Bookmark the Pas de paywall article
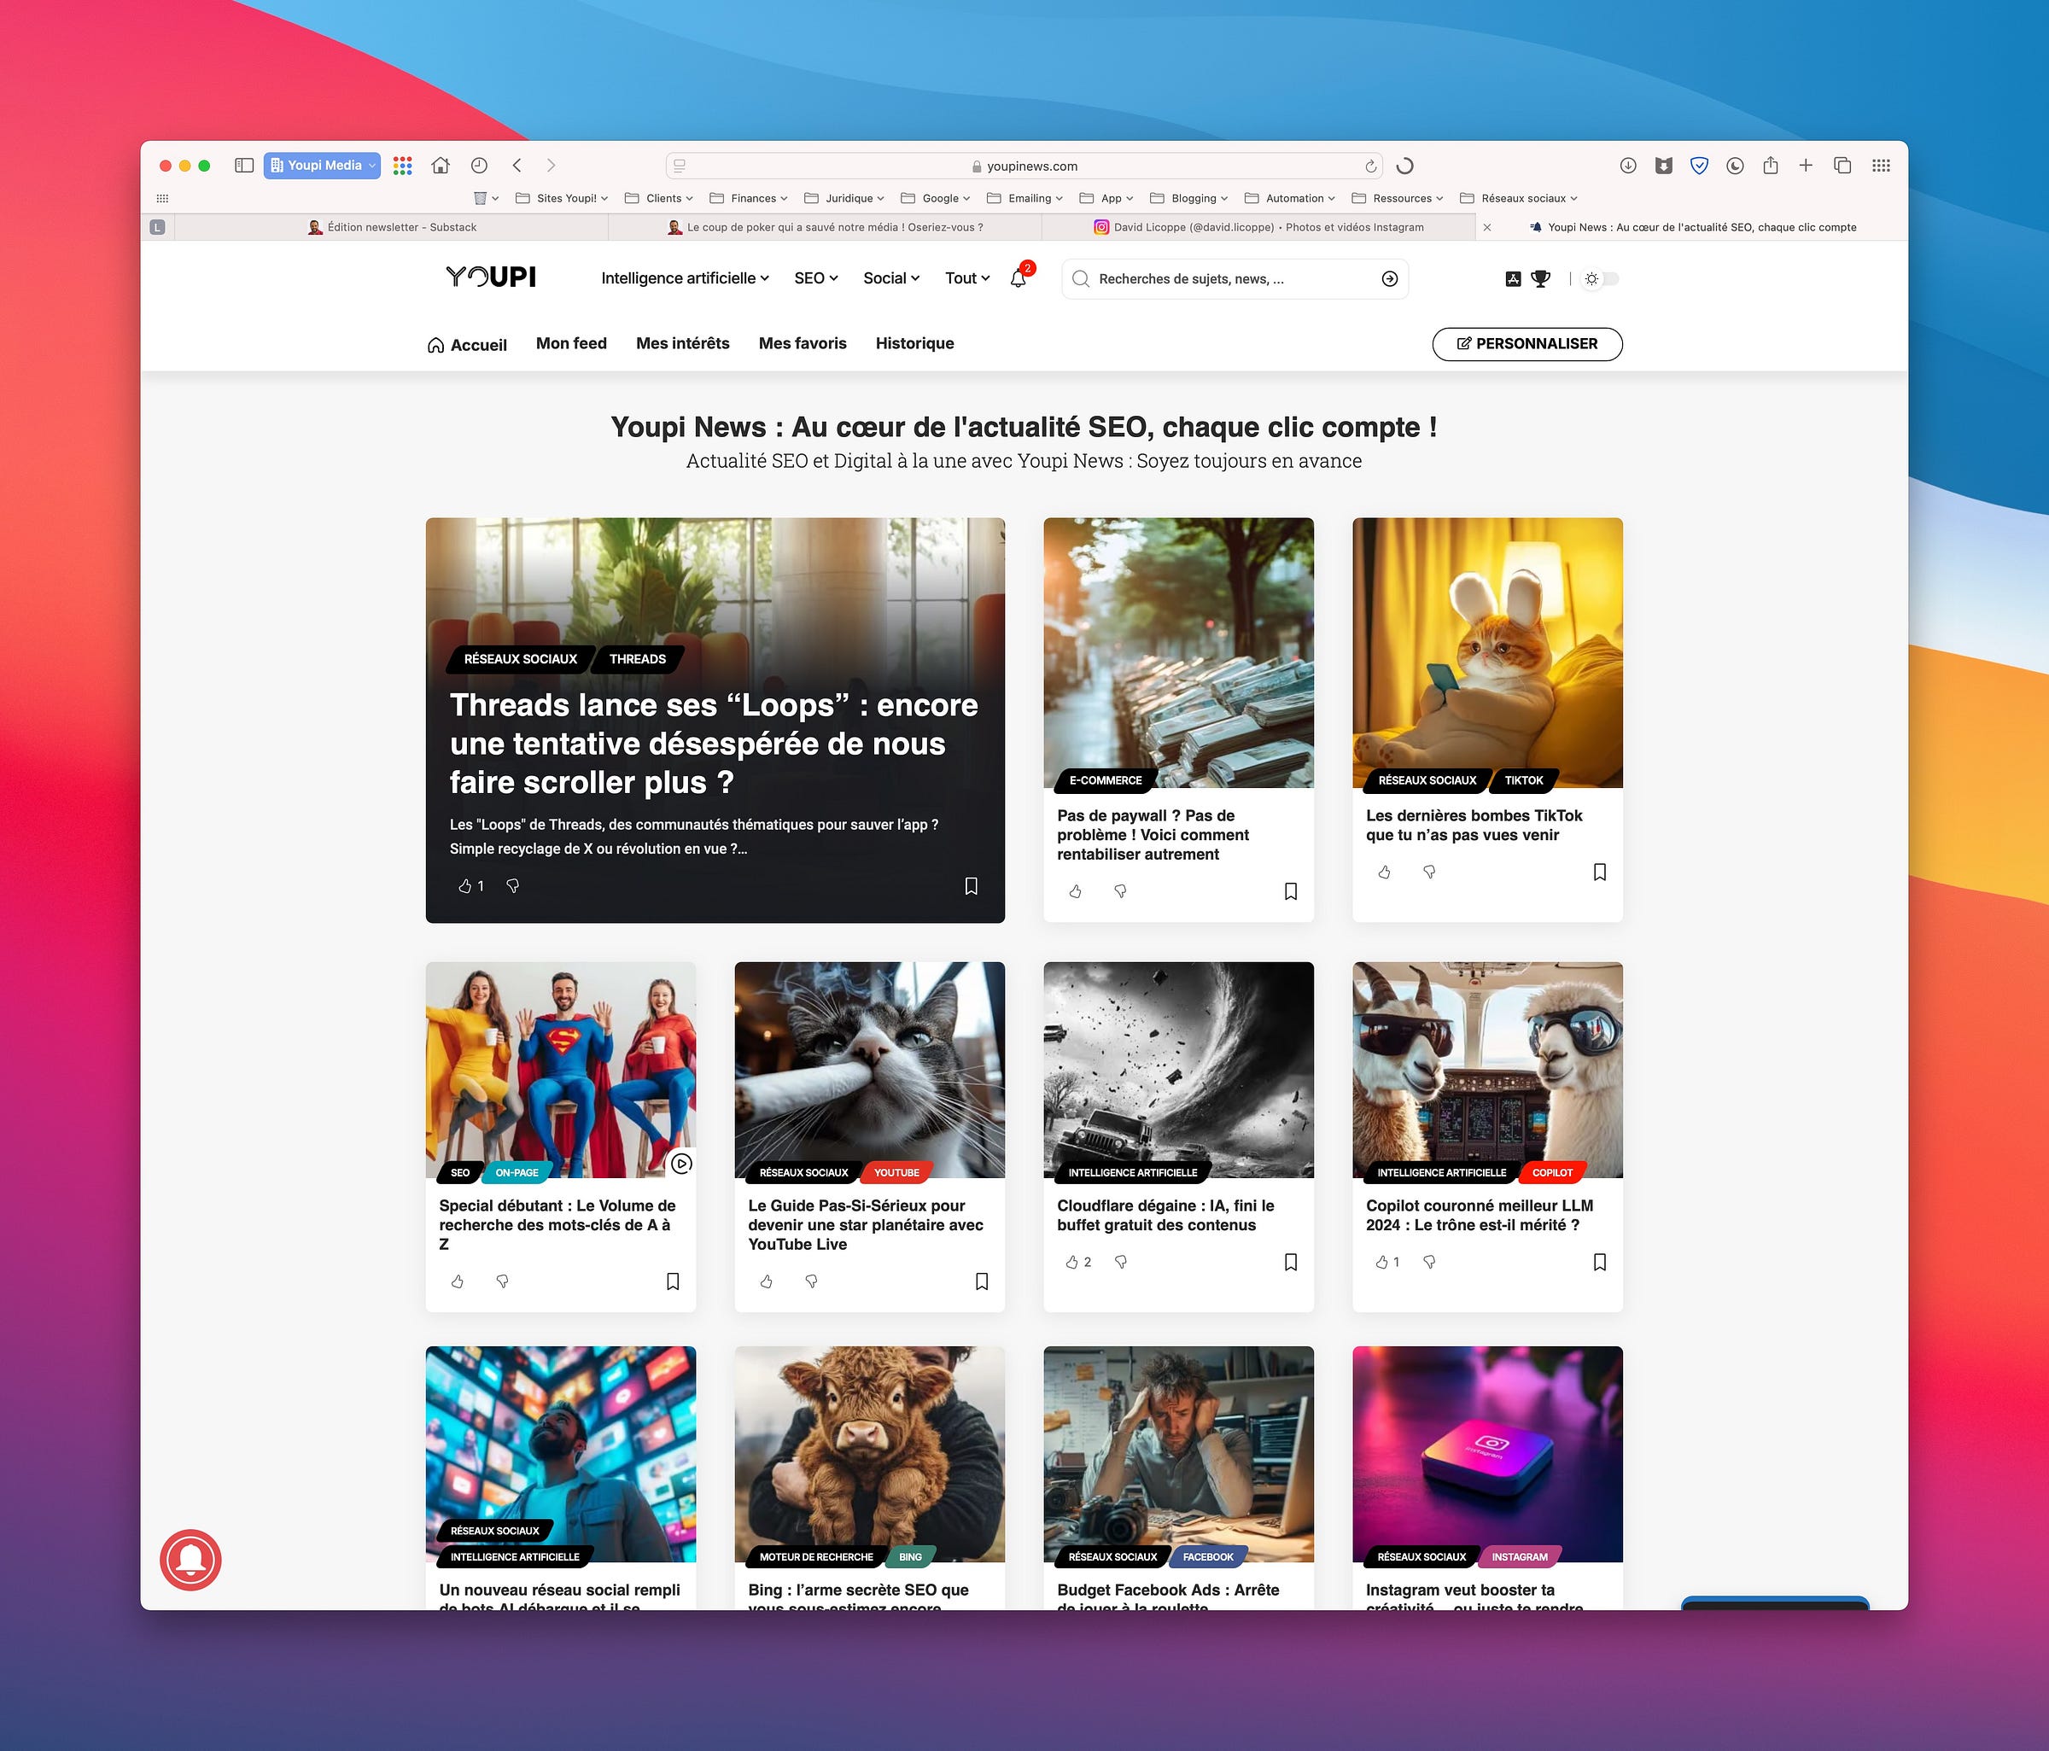This screenshot has width=2049, height=1751. coord(1291,890)
